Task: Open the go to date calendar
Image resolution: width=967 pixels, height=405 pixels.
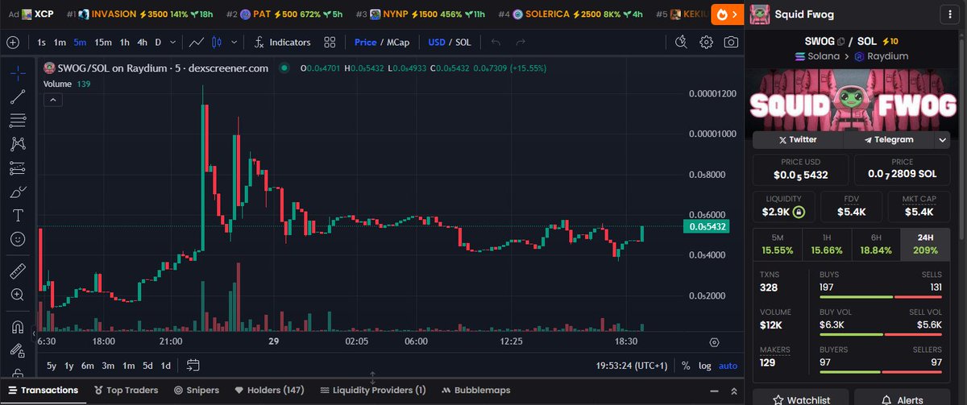Action: click(x=193, y=365)
